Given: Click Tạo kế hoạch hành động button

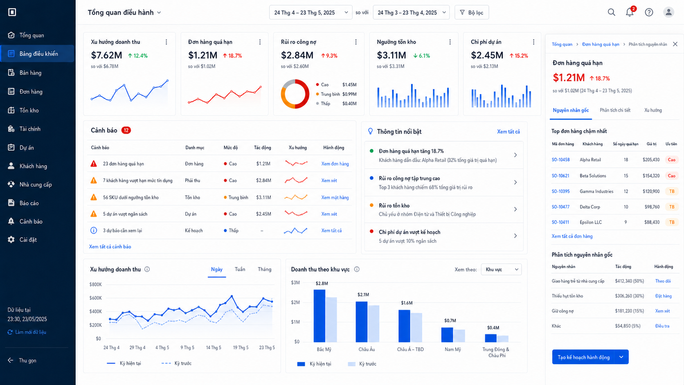Looking at the screenshot, I should pos(583,357).
